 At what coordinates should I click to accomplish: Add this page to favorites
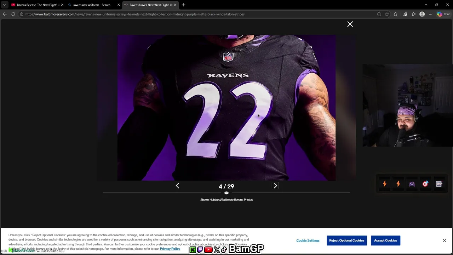click(x=387, y=14)
